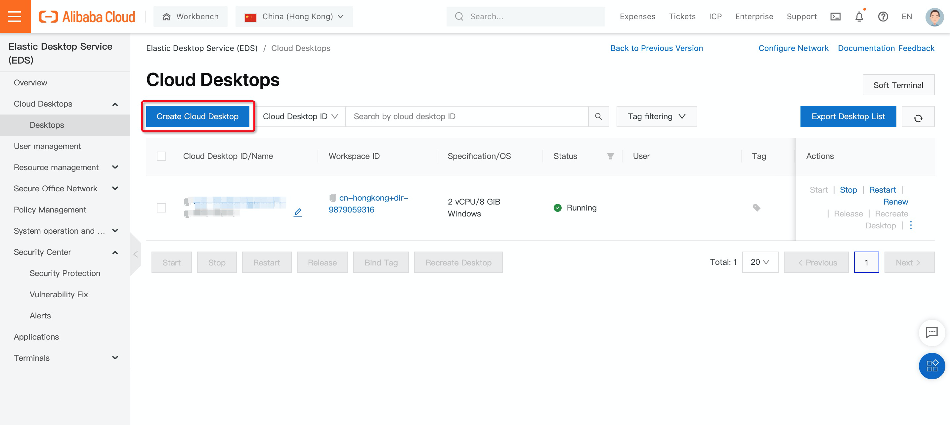
Task: Click the search magnifier button
Action: coord(598,117)
